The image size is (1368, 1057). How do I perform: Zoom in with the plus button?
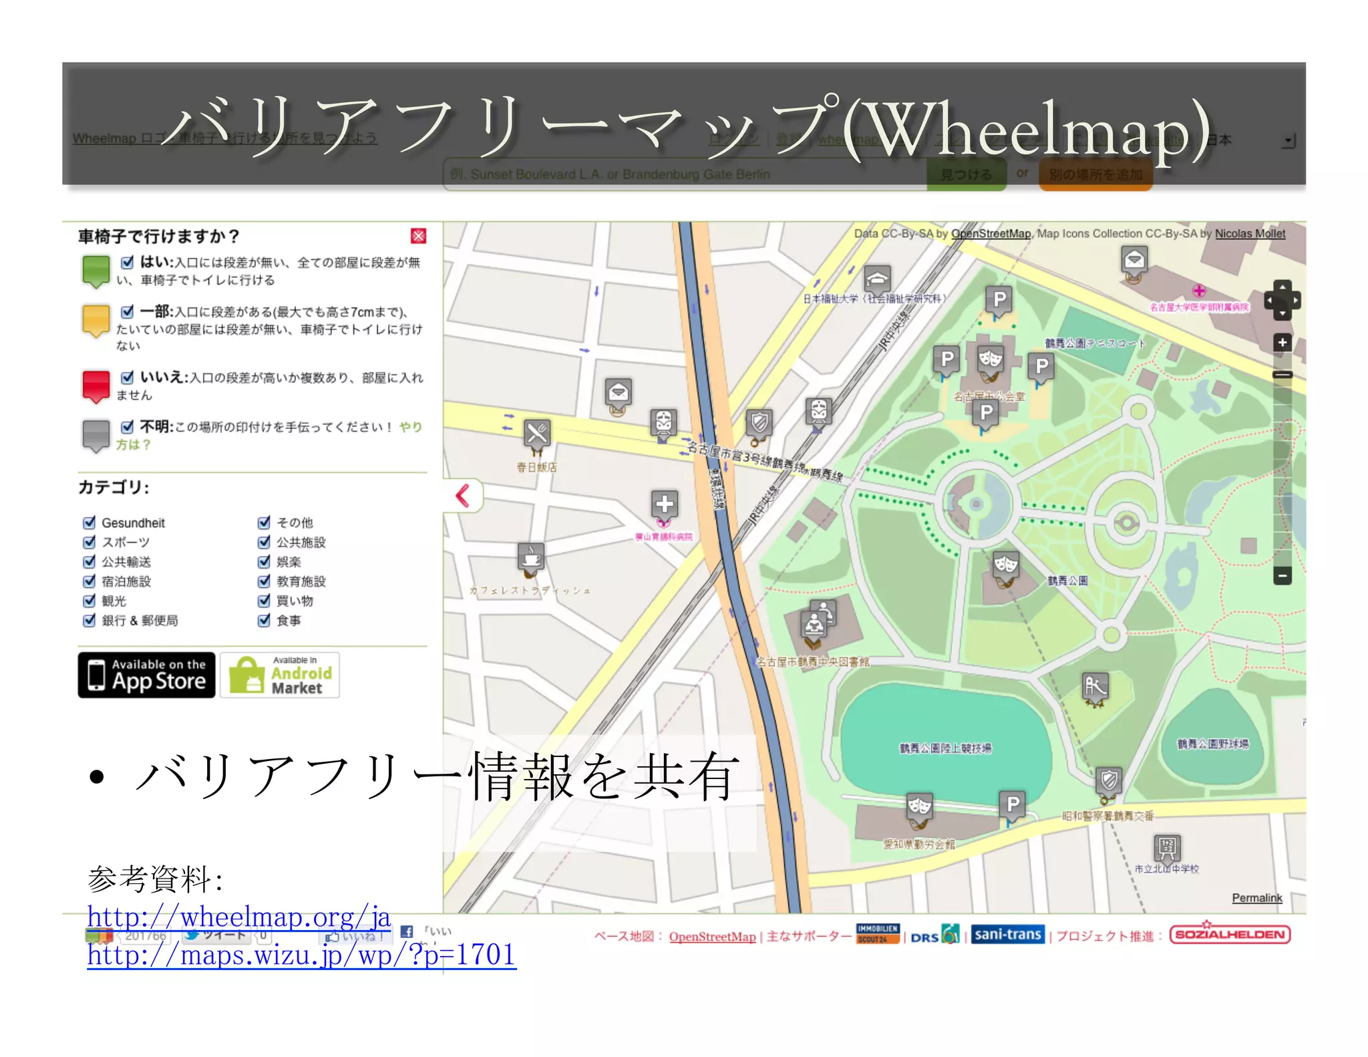1282,343
